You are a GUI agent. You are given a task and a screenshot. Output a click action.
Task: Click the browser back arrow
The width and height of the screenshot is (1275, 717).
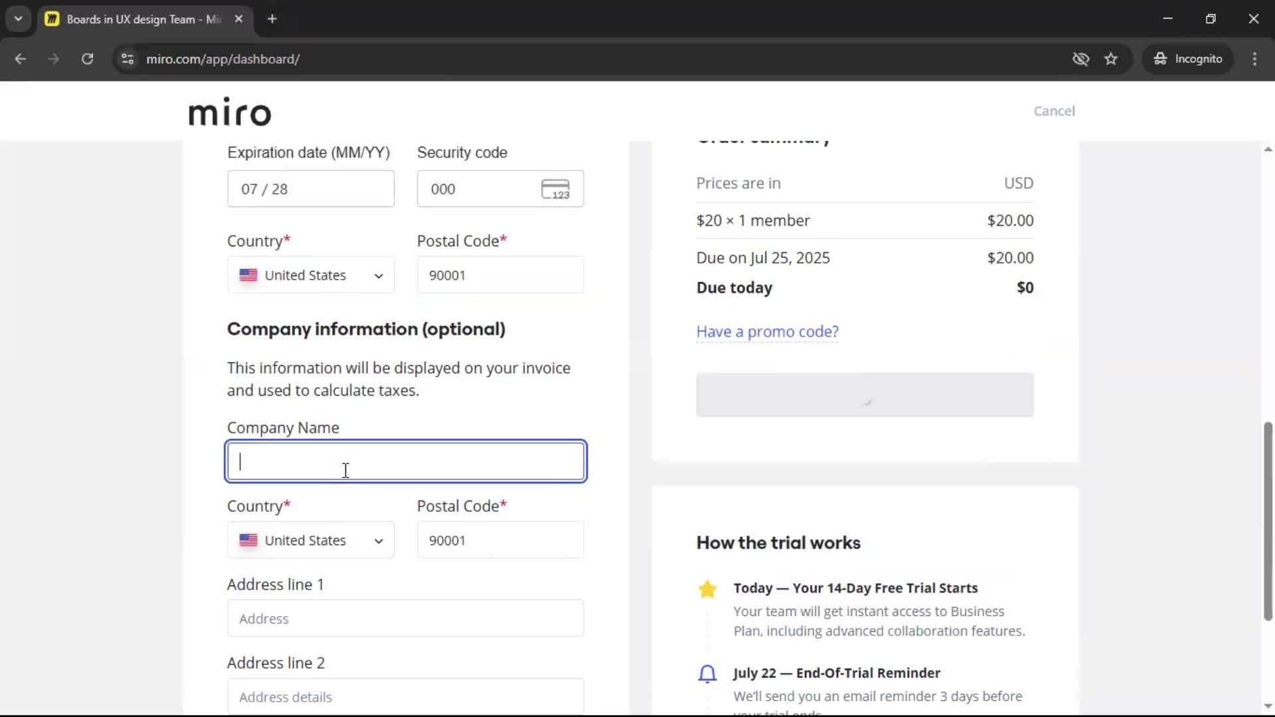21,59
